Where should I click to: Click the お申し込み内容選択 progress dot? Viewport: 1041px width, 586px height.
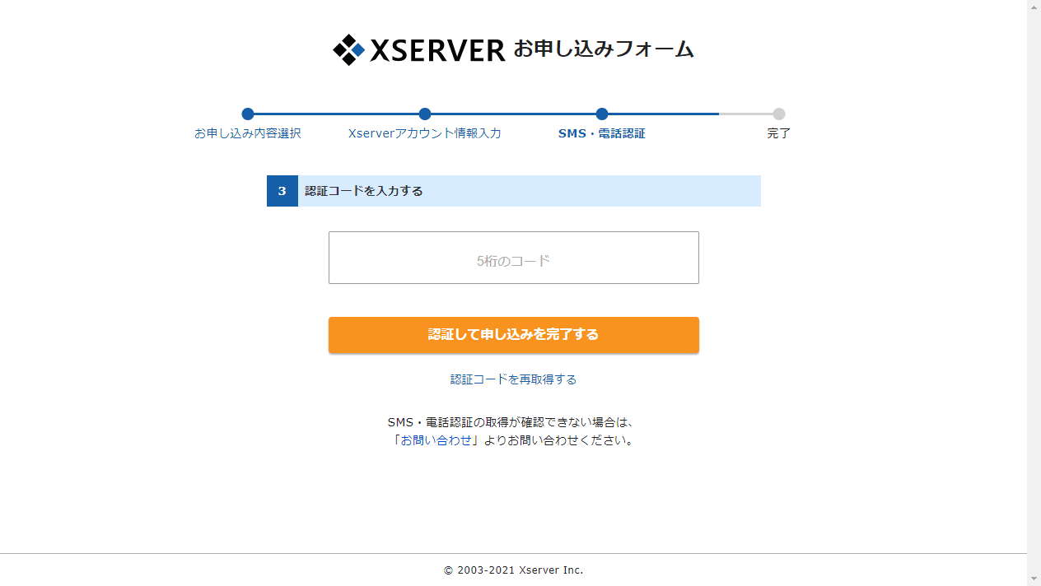[x=248, y=114]
